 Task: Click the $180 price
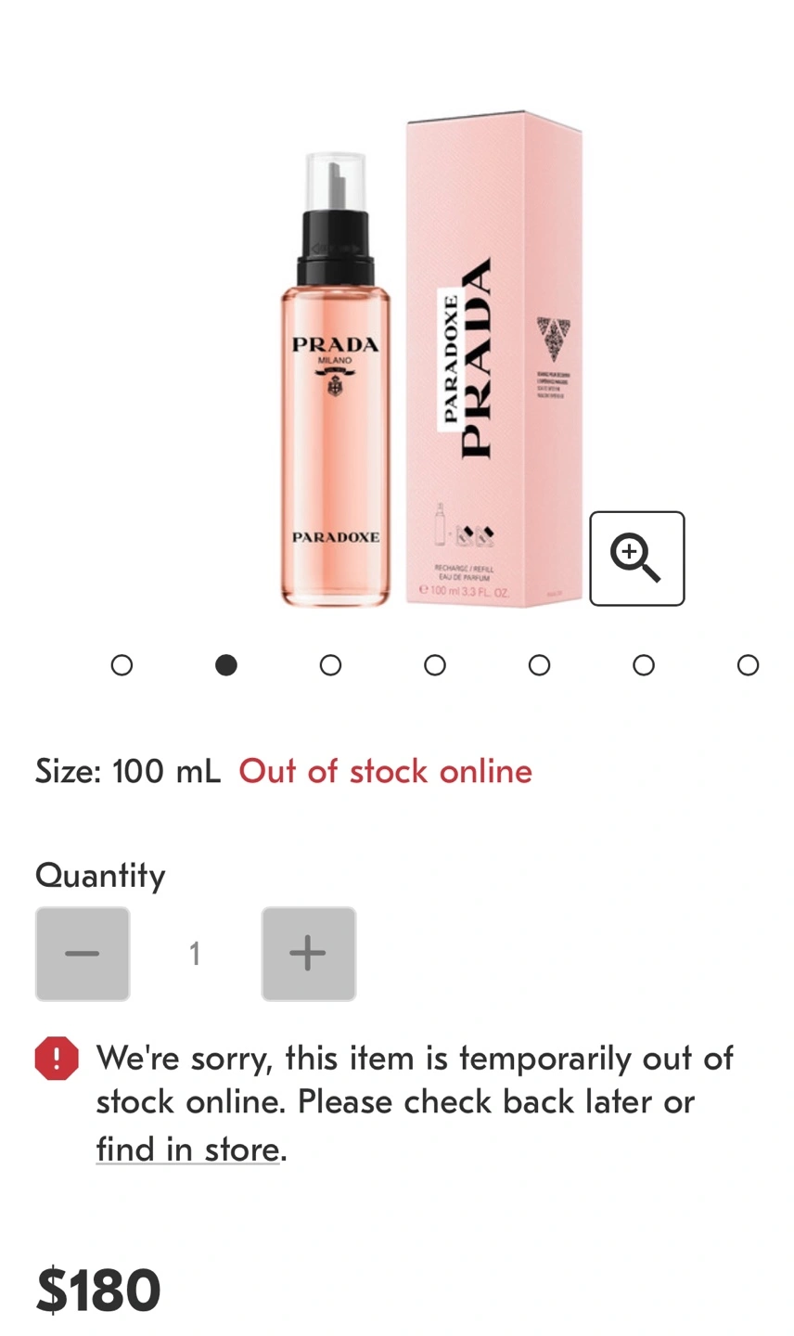tap(98, 1291)
